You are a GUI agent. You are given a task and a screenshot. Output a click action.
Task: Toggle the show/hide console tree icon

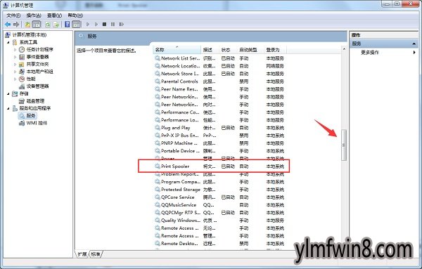tap(37, 25)
